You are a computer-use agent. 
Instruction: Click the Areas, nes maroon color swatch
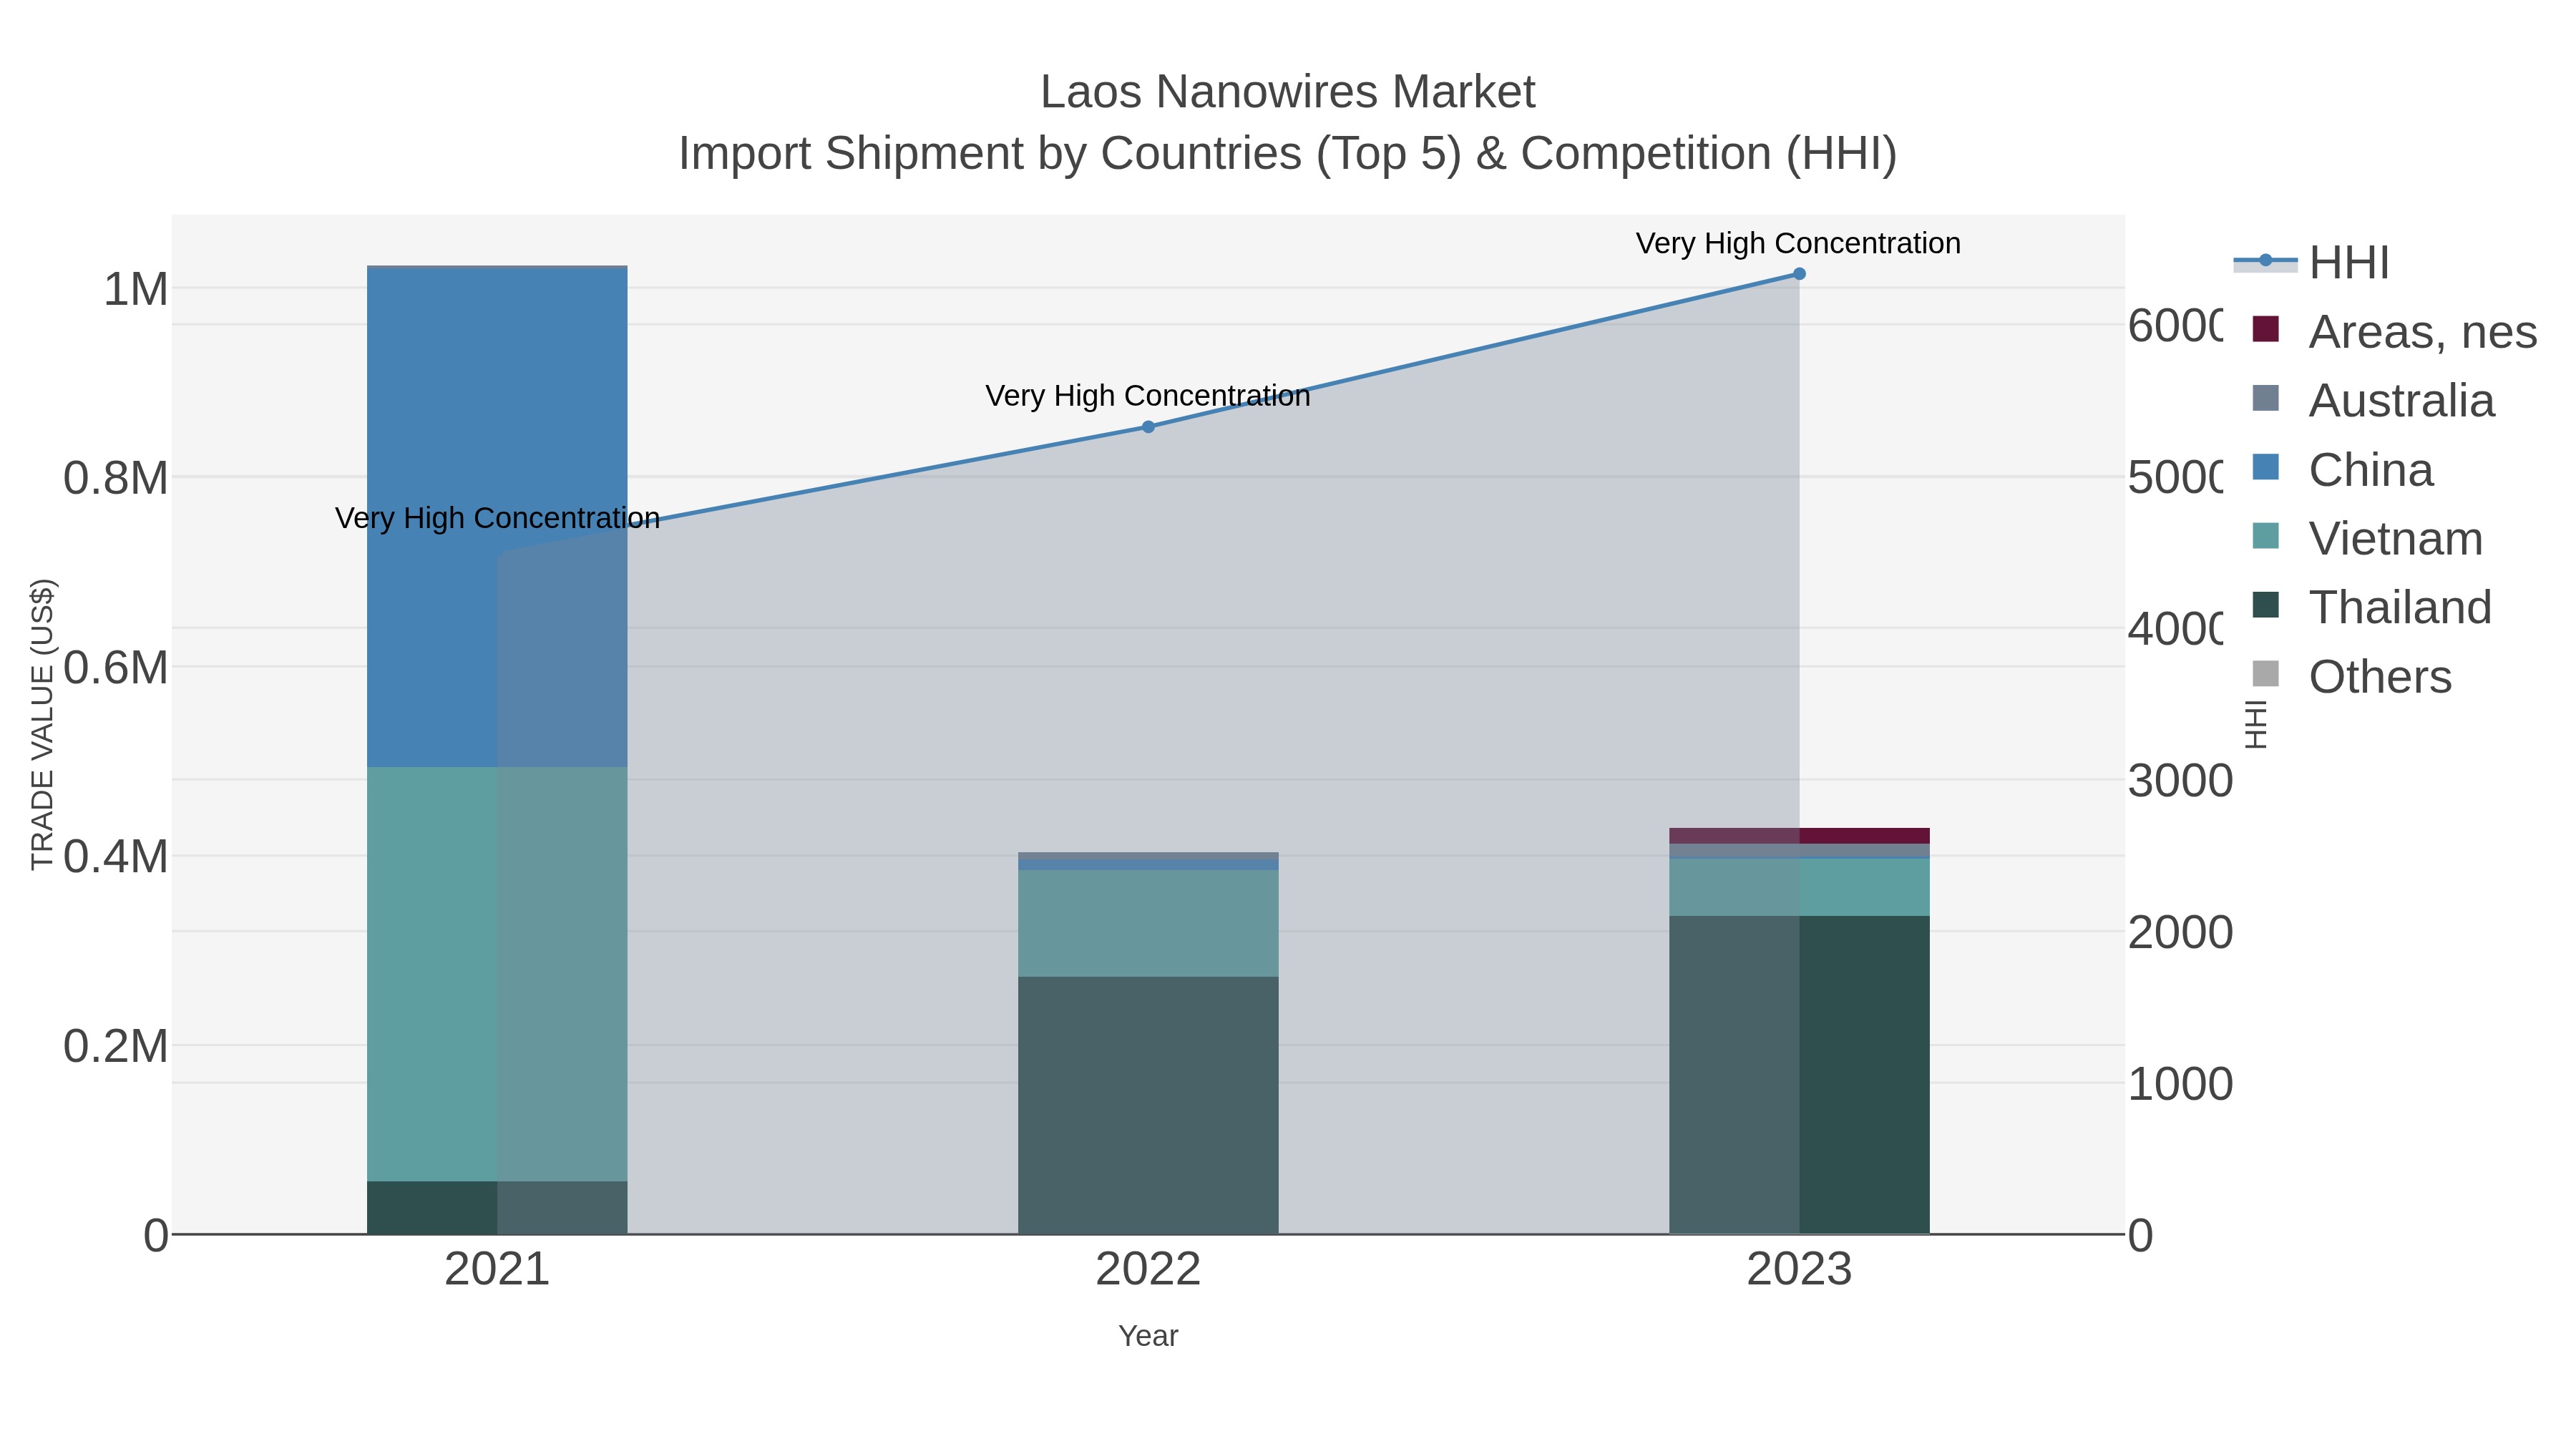click(2265, 329)
